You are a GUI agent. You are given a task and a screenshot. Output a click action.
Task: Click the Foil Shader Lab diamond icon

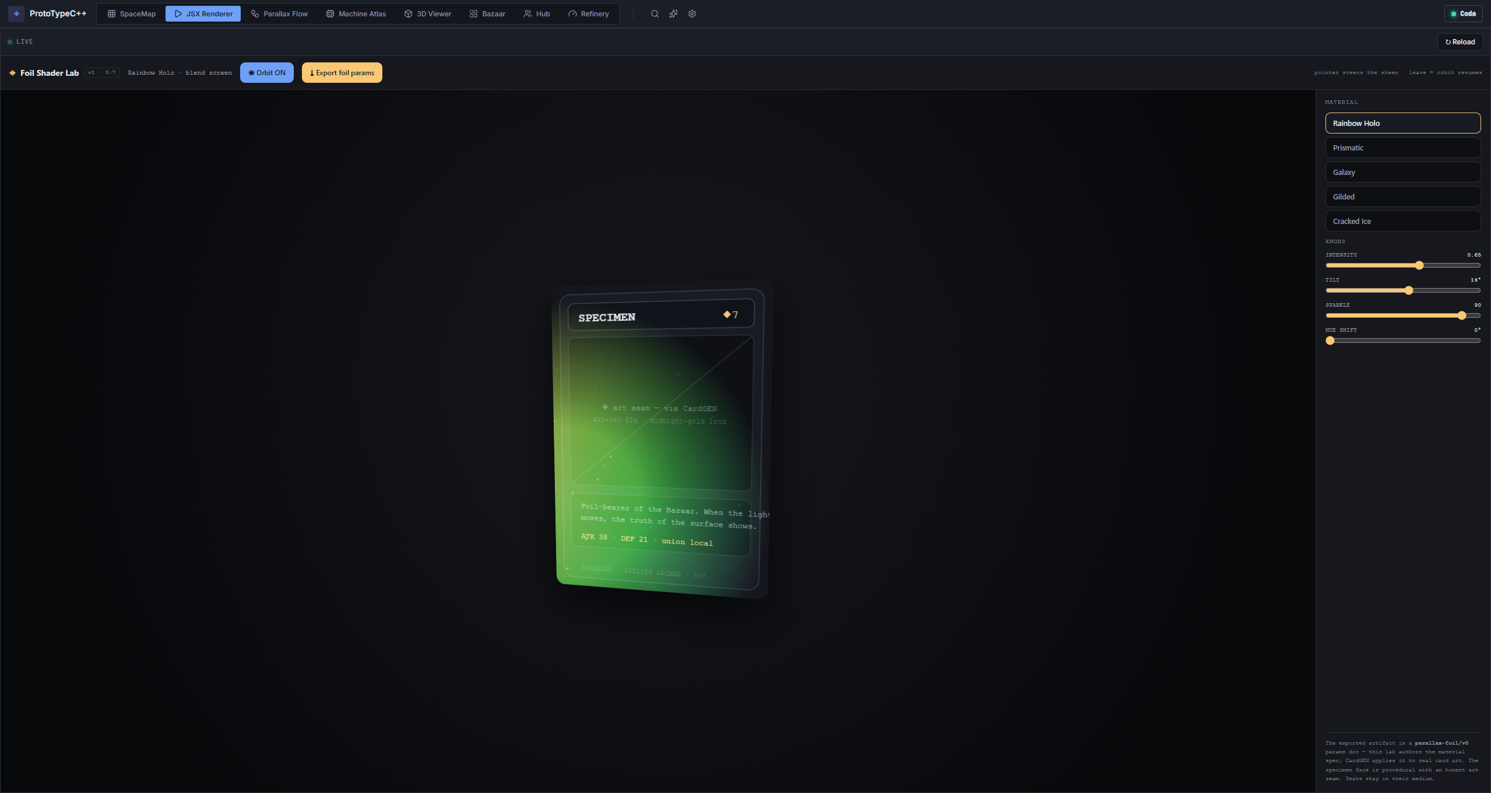(12, 73)
